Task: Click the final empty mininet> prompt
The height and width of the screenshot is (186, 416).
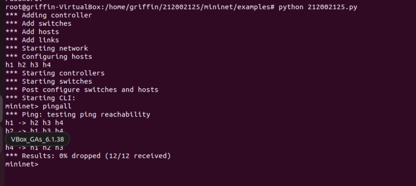Action: pos(22,164)
